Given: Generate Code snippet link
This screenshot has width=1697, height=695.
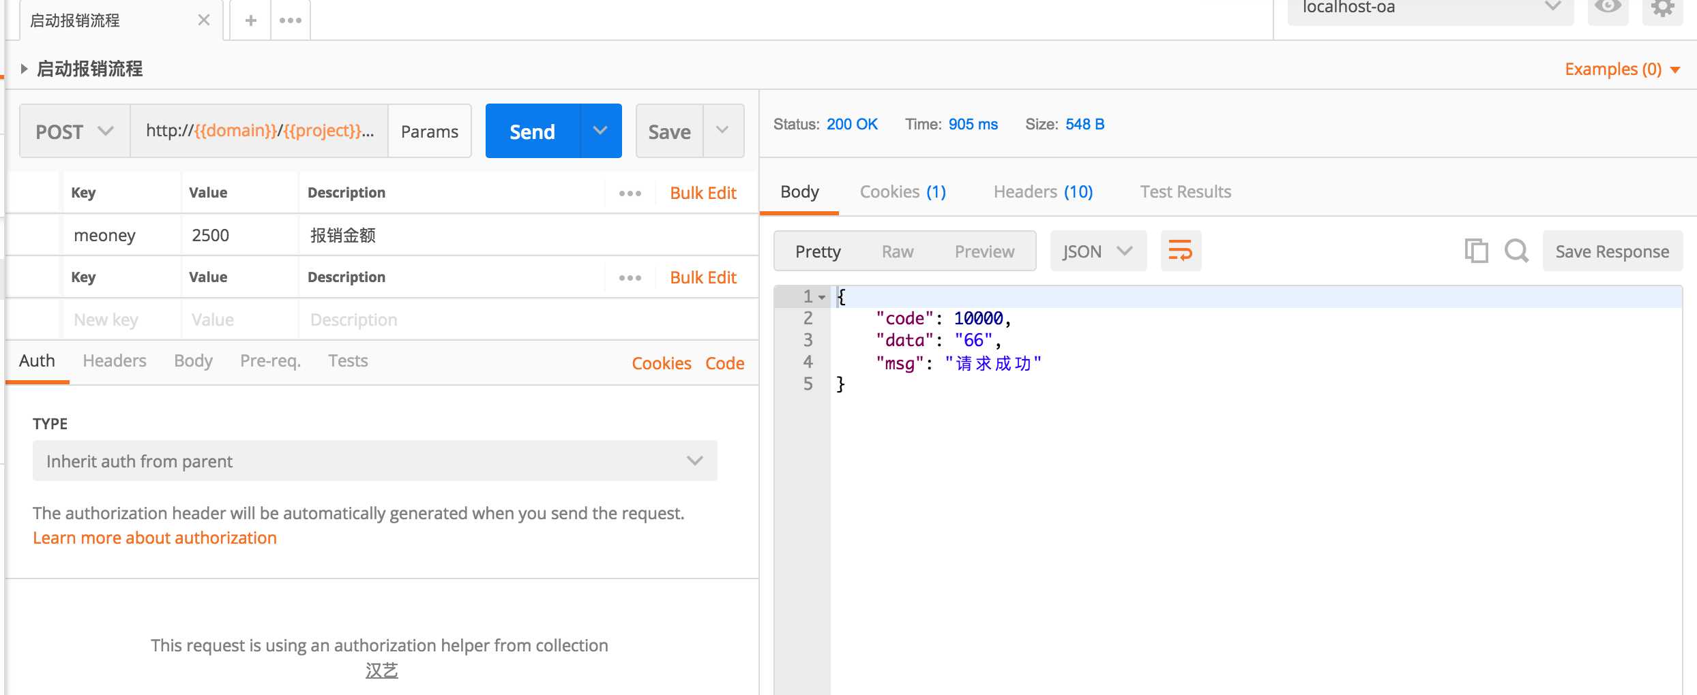Looking at the screenshot, I should (724, 363).
